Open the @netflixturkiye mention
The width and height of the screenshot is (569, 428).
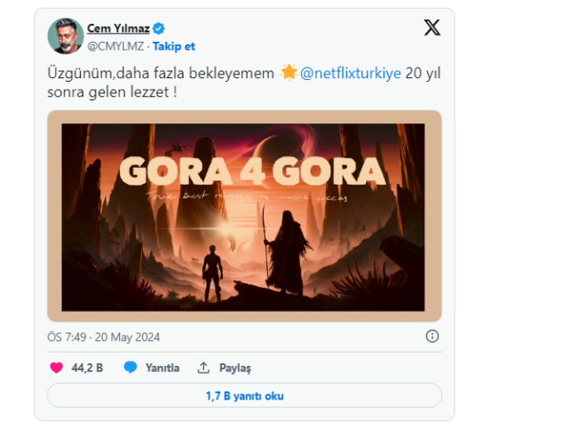click(x=350, y=73)
